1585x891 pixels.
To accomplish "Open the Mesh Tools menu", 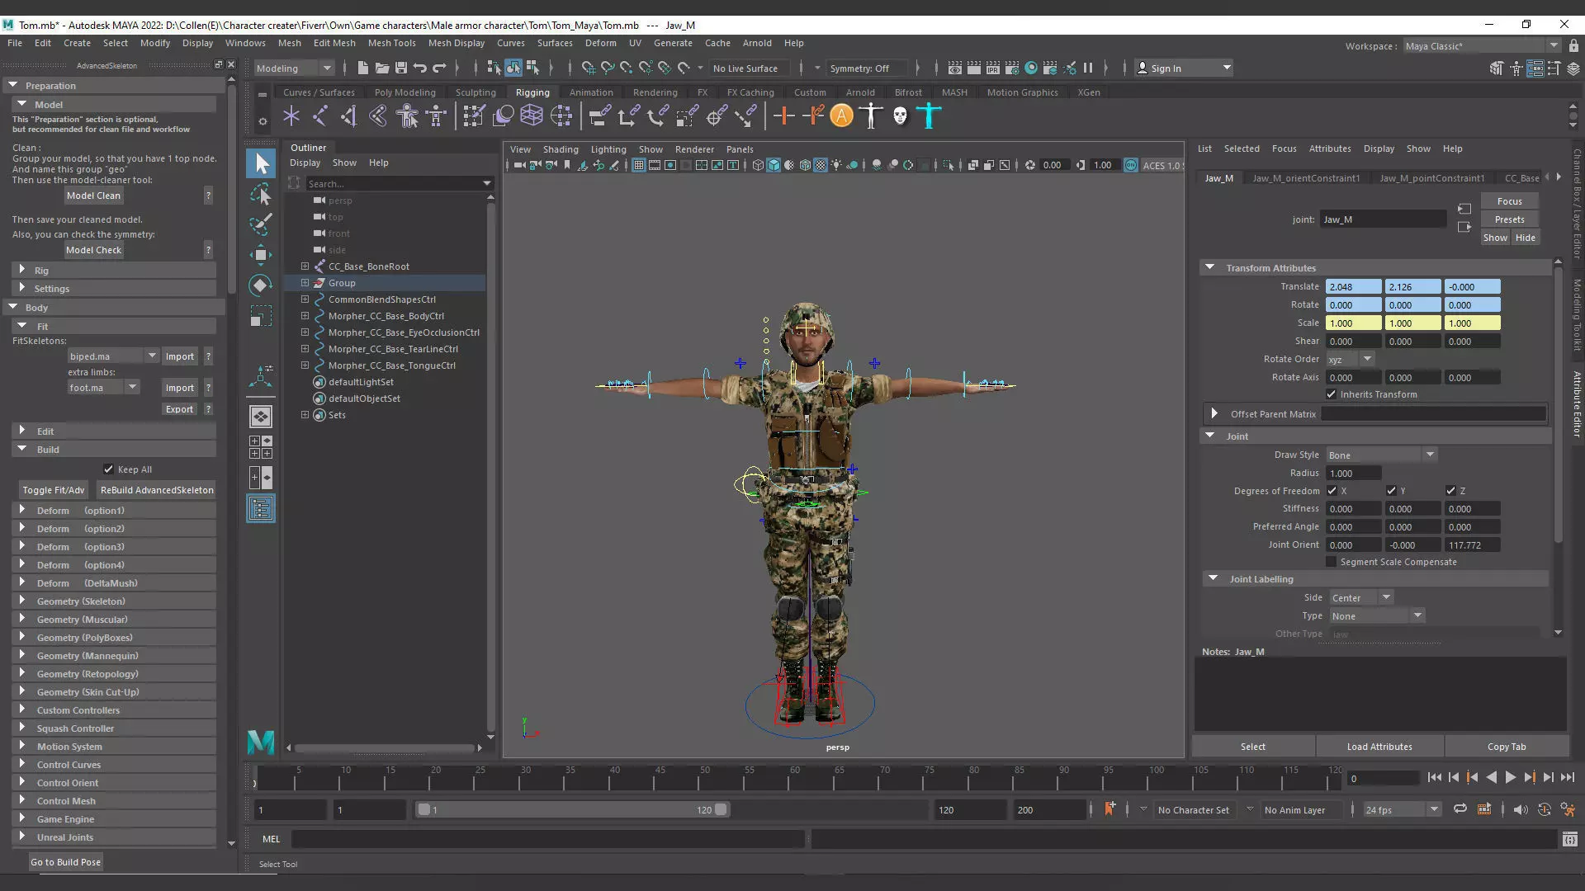I will [x=391, y=43].
